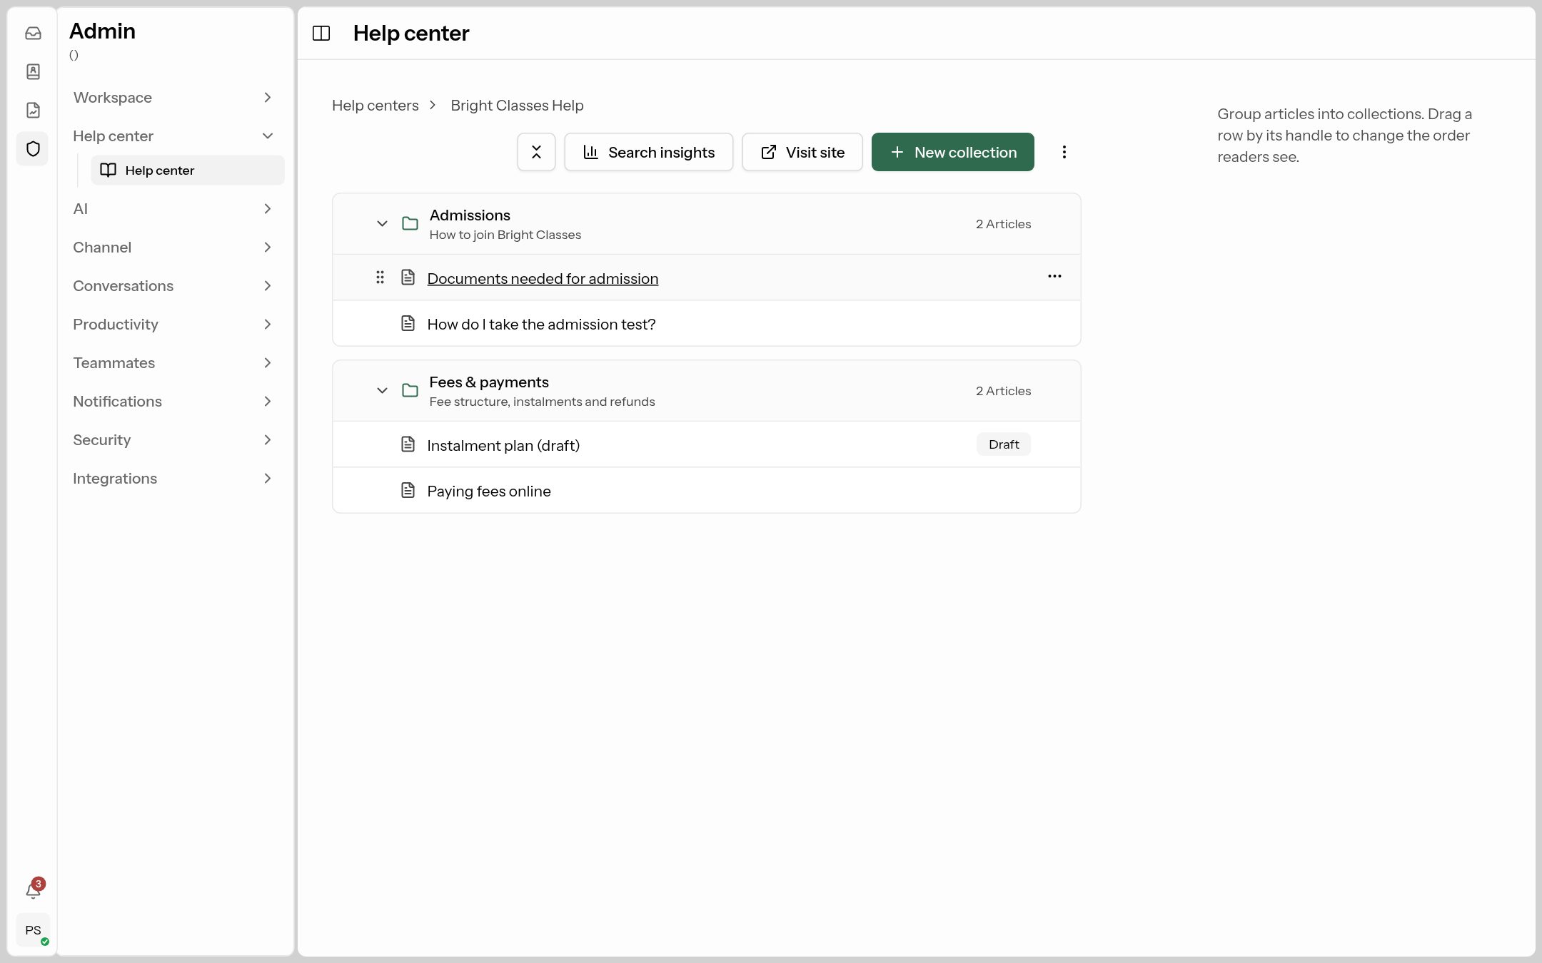Click the document icon for Paying fees online
The height and width of the screenshot is (963, 1542).
tap(408, 491)
